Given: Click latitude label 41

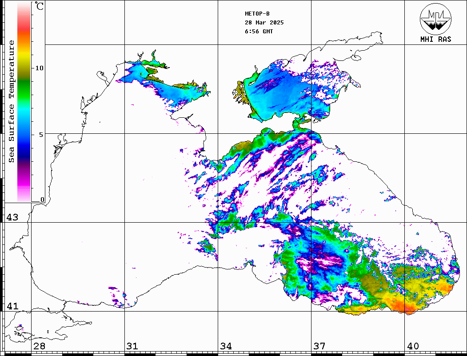Looking at the screenshot, I should coord(12,306).
